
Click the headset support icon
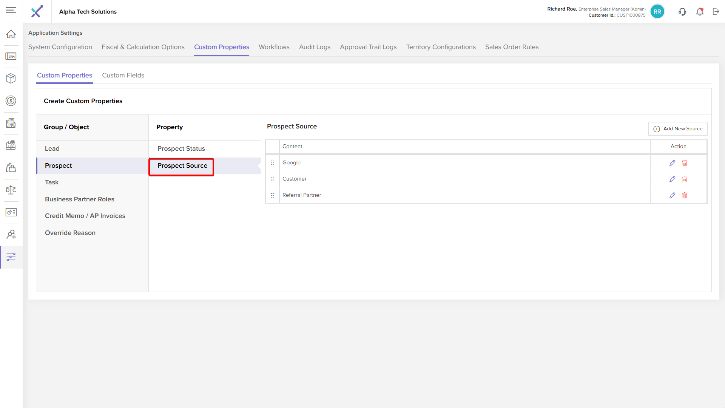(682, 12)
